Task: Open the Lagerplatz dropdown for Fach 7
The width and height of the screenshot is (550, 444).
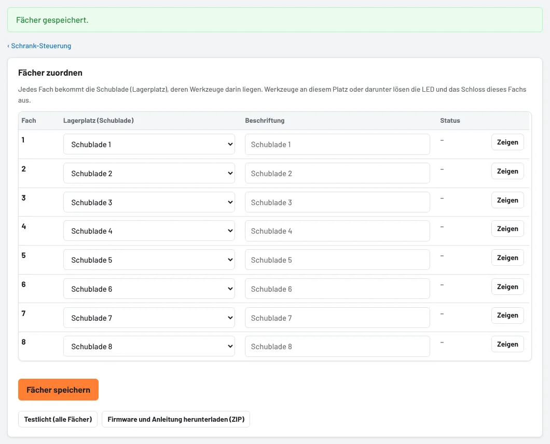Action: tap(149, 318)
